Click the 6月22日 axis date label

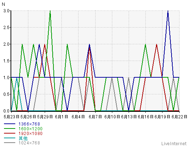tap(180, 117)
